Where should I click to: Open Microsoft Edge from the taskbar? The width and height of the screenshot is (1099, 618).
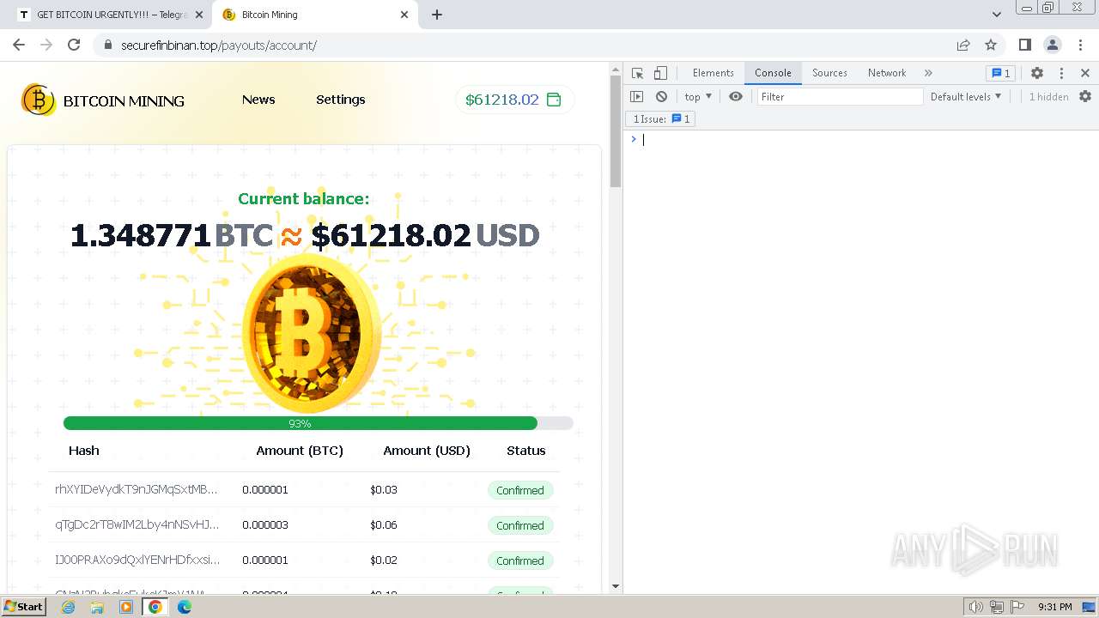185,607
